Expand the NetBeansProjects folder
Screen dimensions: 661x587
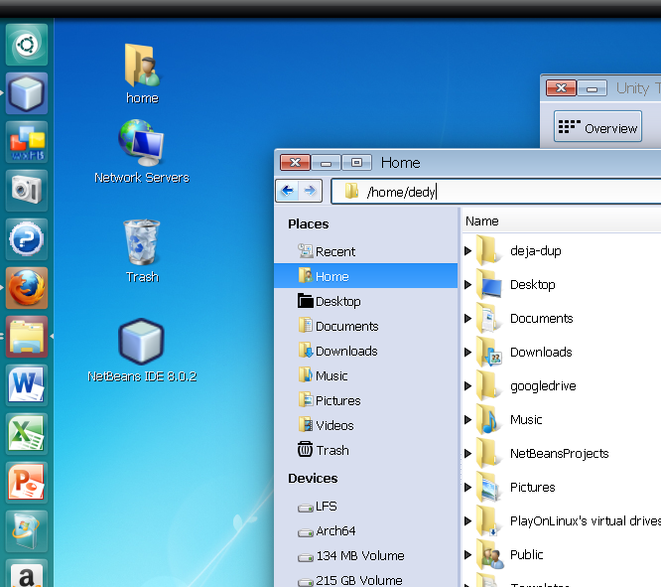(x=467, y=453)
